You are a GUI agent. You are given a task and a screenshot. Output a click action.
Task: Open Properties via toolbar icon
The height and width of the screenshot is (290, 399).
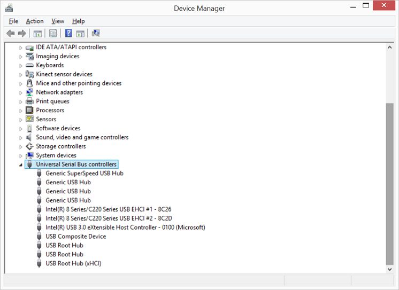tap(53, 33)
